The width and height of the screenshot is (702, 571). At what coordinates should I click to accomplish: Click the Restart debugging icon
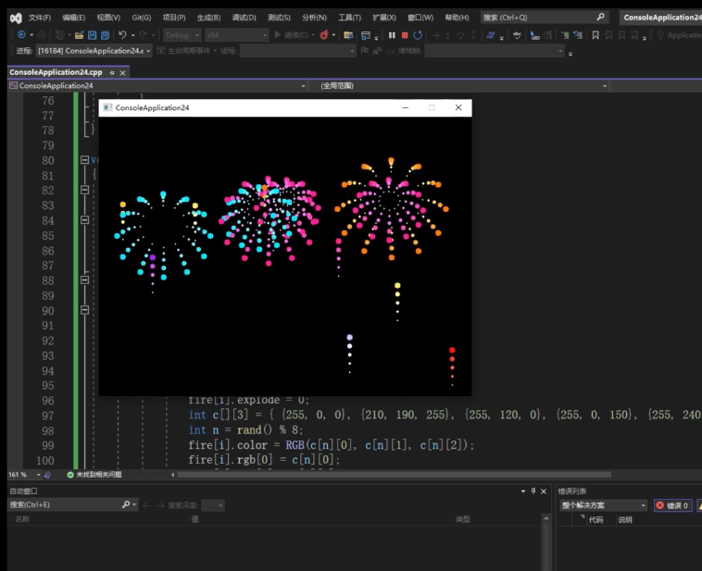pyautogui.click(x=418, y=35)
